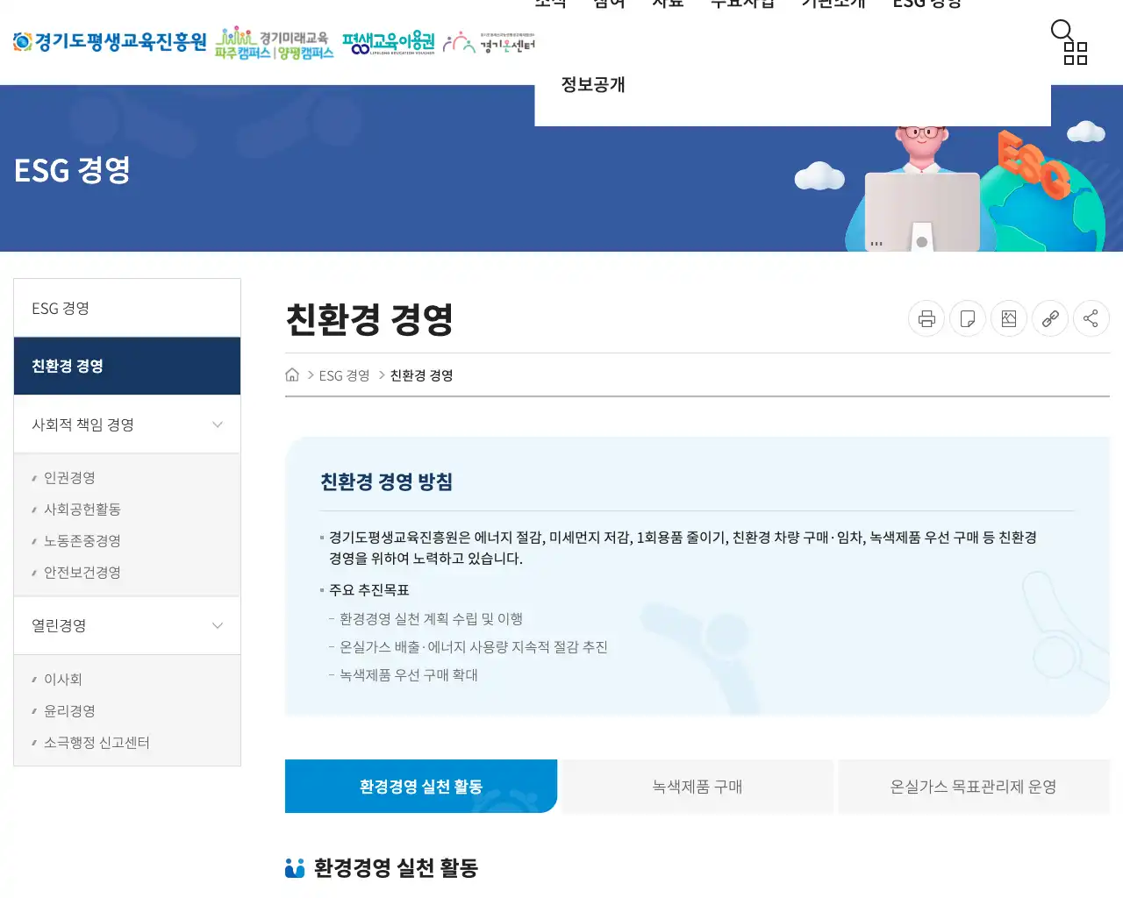The width and height of the screenshot is (1123, 898).
Task: Select the 환경경영 실천 활동 tab
Action: point(421,787)
